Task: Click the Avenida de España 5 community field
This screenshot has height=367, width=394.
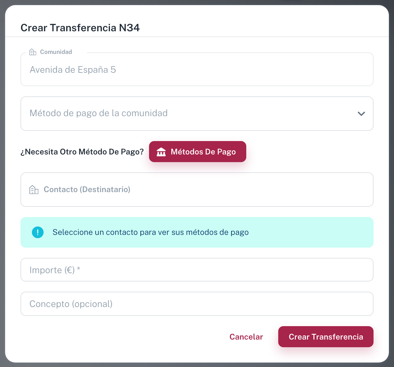Action: [x=197, y=70]
